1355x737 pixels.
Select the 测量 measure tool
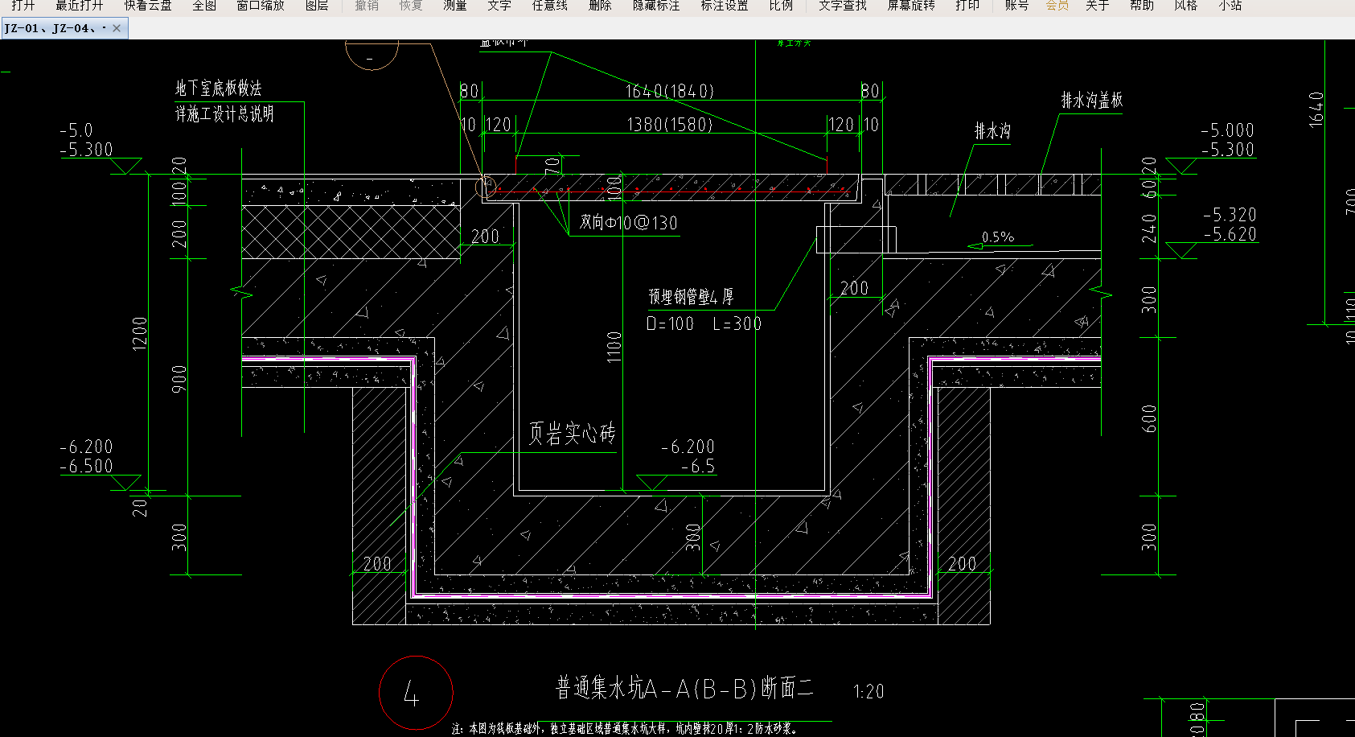[x=455, y=5]
